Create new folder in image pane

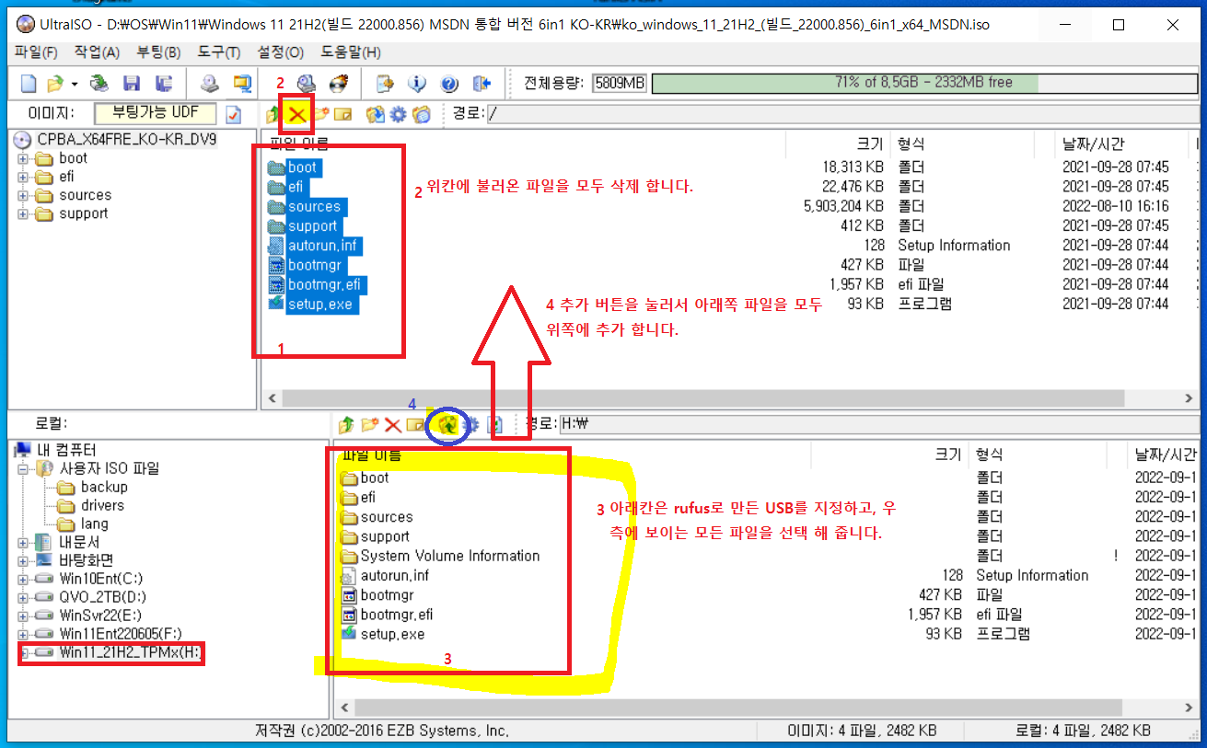click(320, 115)
